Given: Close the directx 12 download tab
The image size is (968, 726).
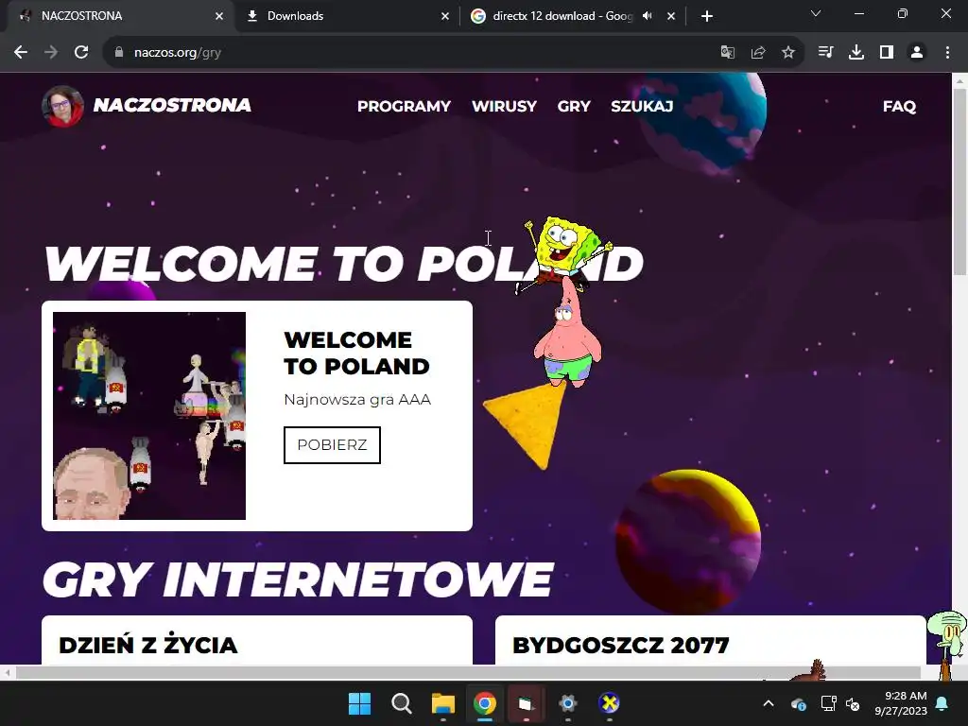Looking at the screenshot, I should pyautogui.click(x=671, y=16).
